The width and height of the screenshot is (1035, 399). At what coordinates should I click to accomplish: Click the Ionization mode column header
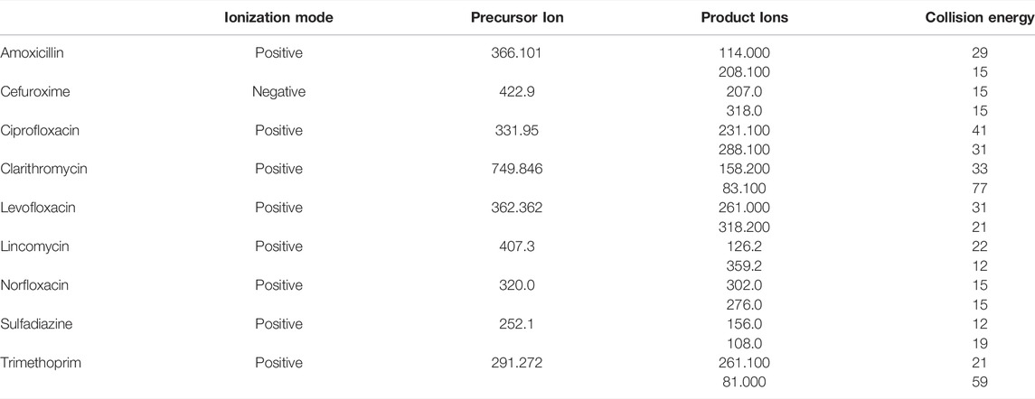(278, 18)
